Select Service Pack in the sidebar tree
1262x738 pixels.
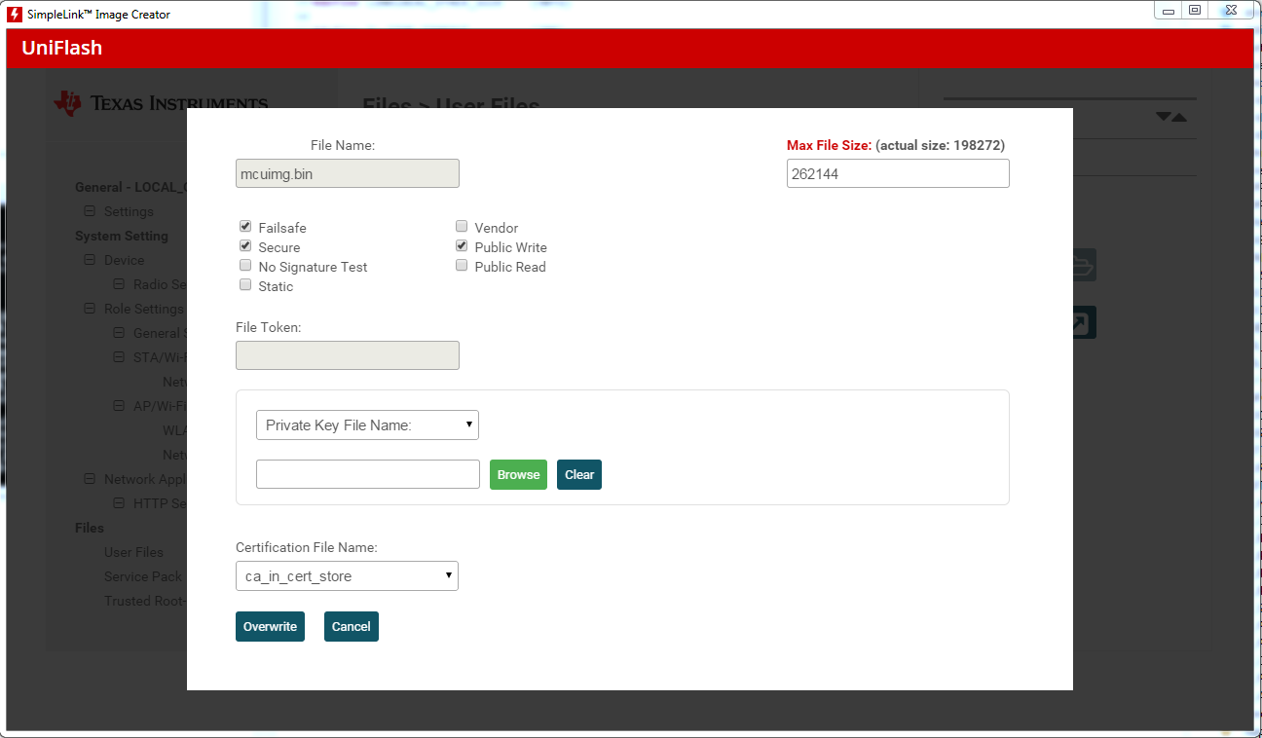[x=142, y=576]
